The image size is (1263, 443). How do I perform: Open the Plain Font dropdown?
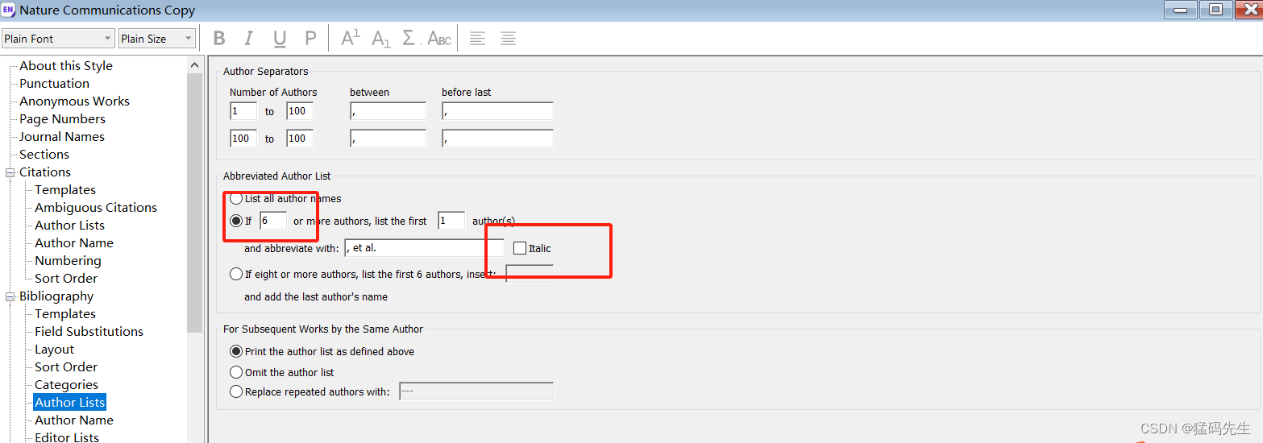tap(58, 38)
